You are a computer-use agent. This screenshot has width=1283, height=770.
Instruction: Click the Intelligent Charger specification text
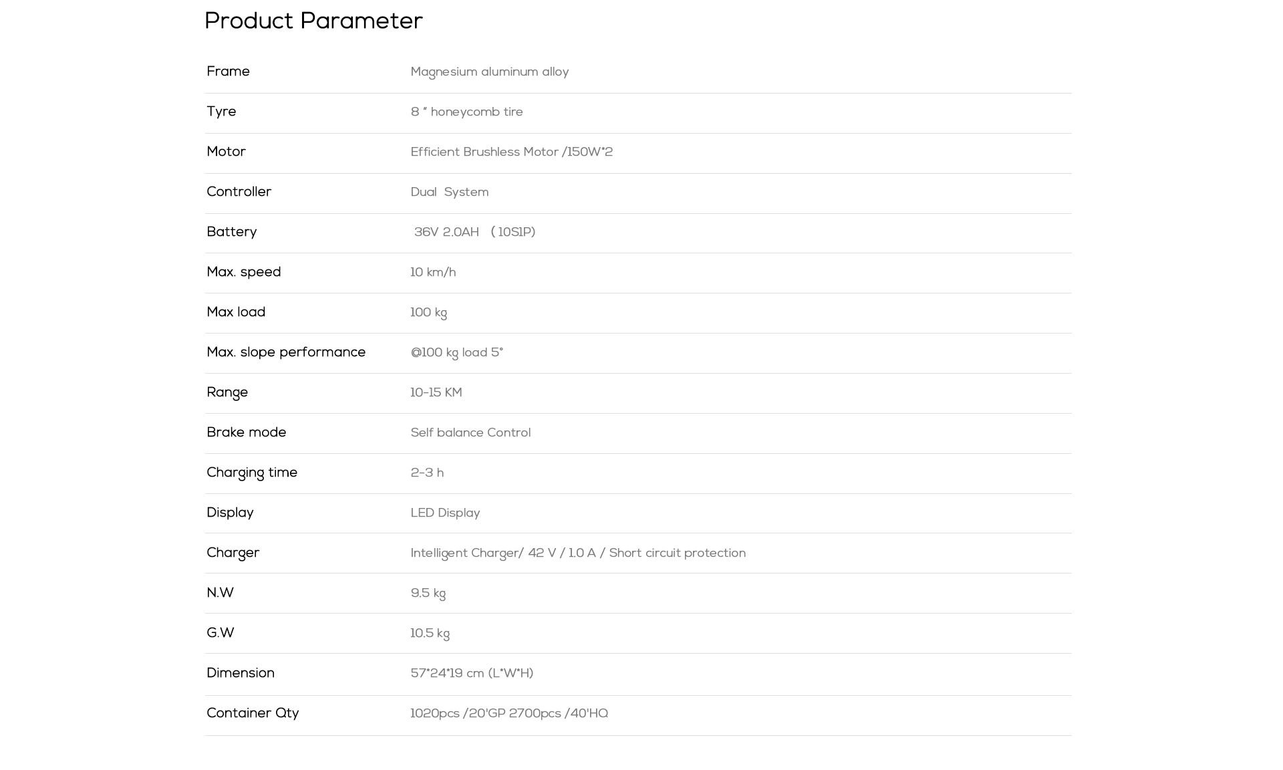tap(577, 553)
